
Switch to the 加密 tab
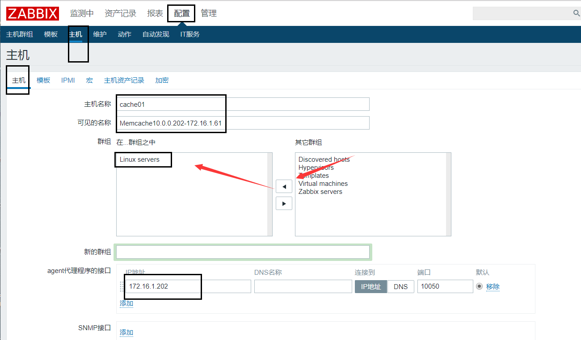(162, 80)
